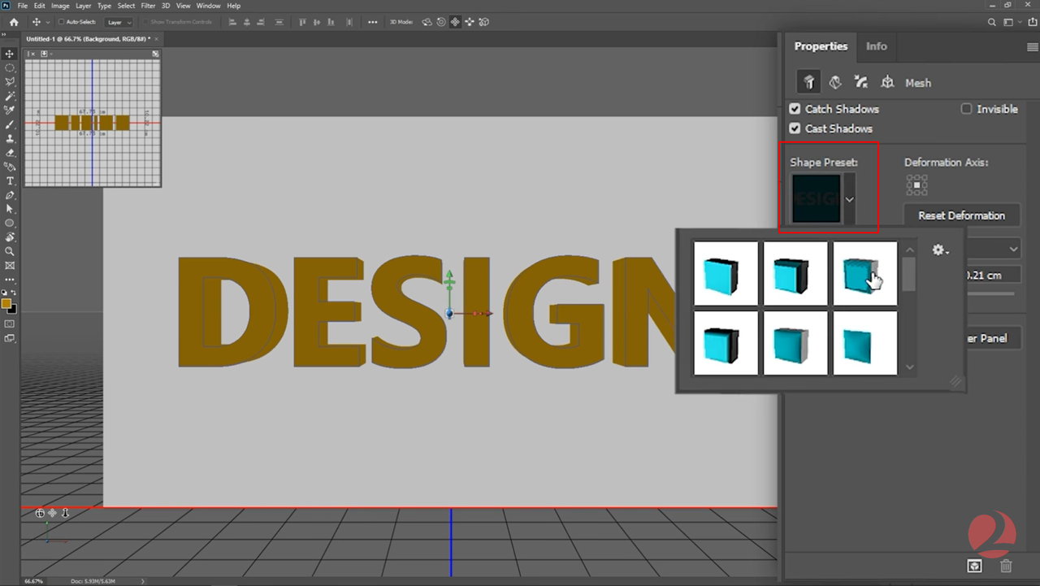Open the Shape Preset dropdown
The height and width of the screenshot is (586, 1040).
pos(849,199)
